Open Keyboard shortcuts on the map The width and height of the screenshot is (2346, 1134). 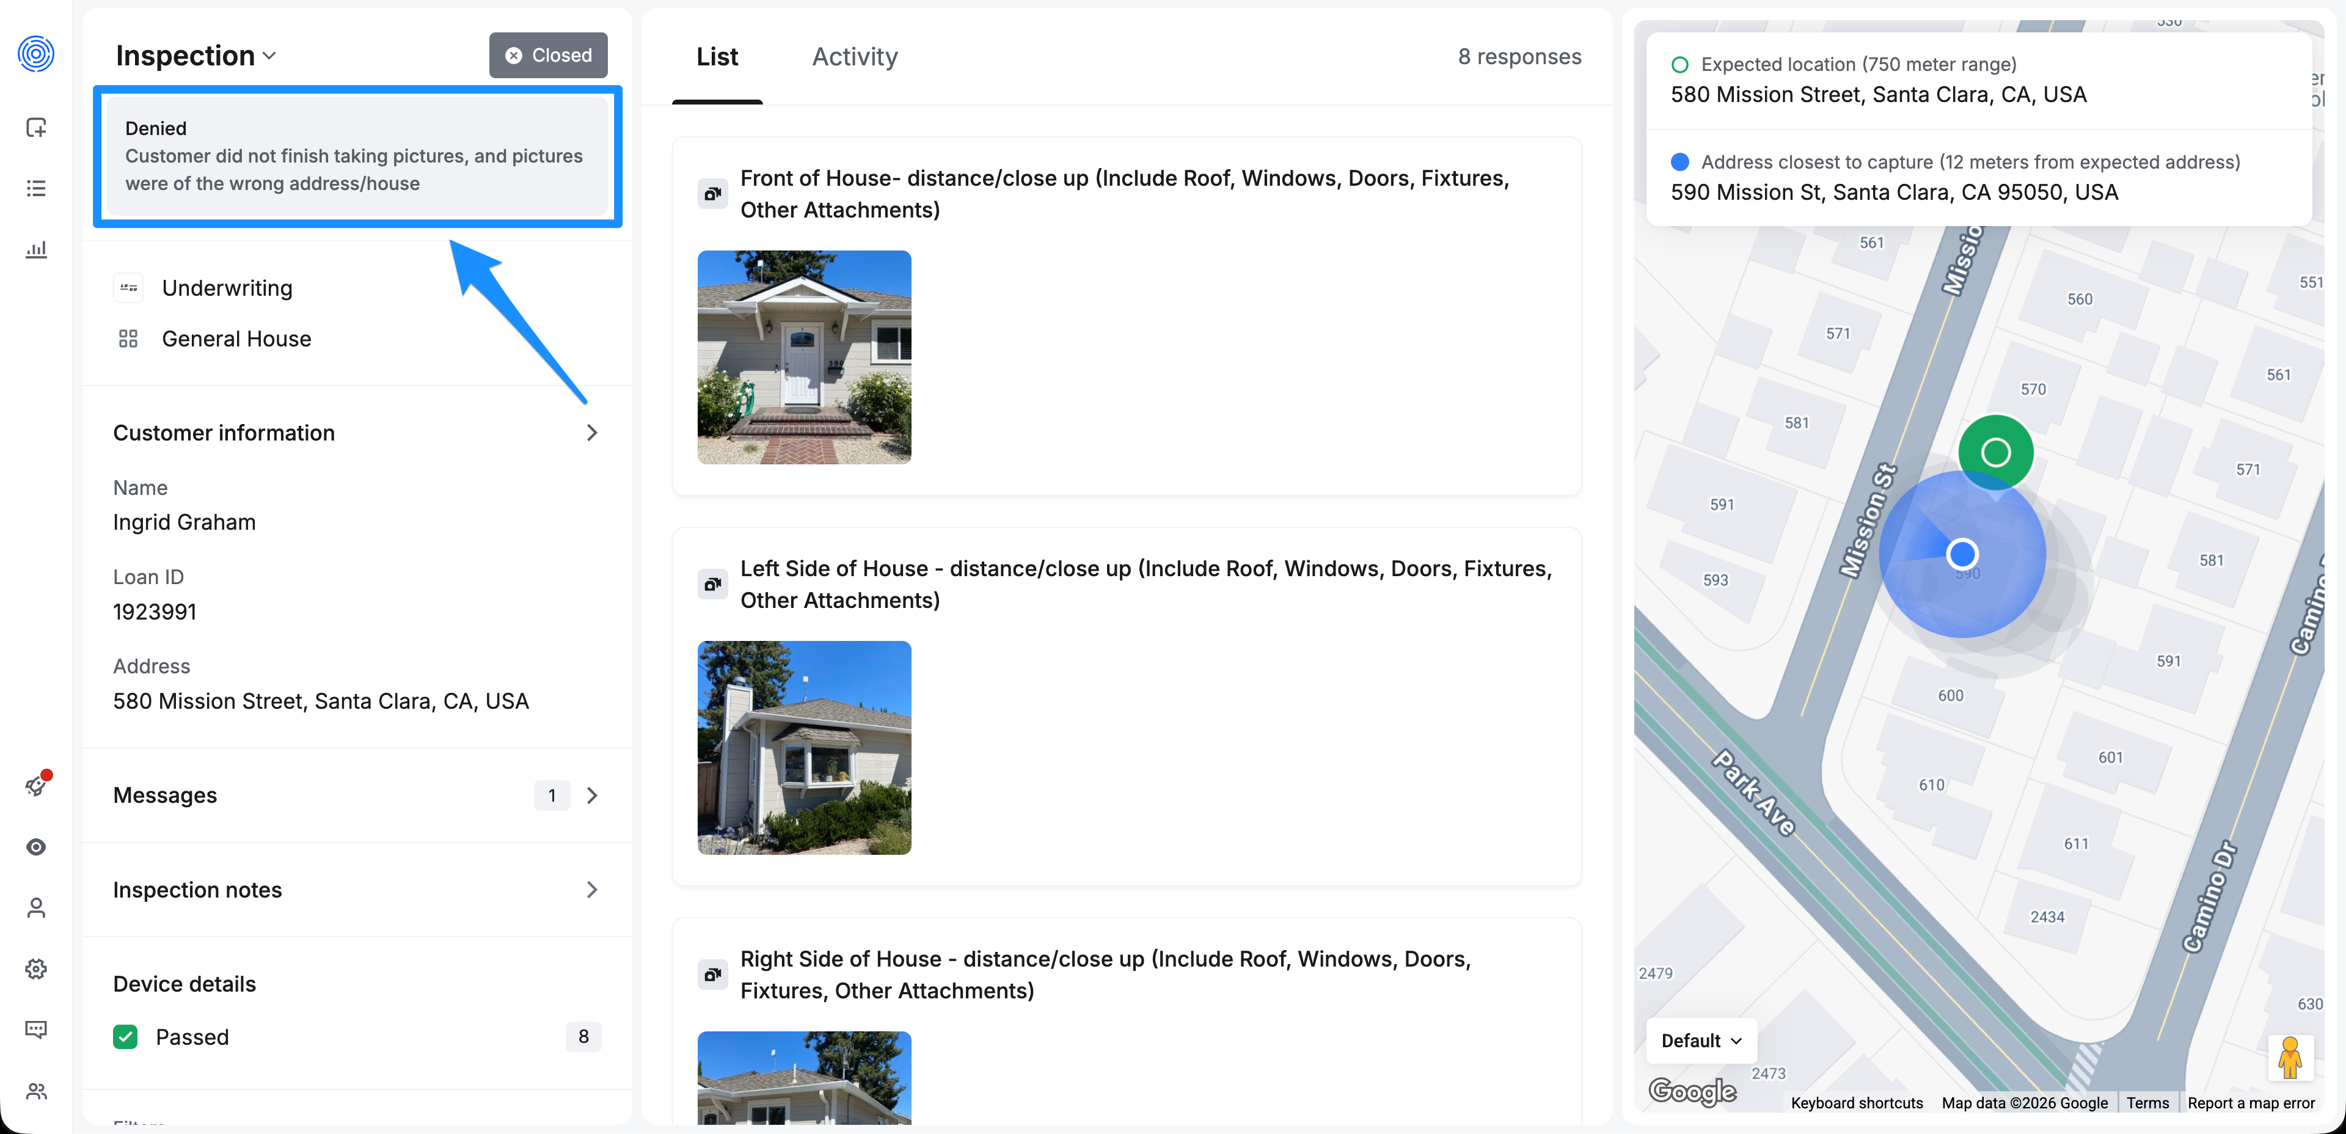pos(1857,1103)
